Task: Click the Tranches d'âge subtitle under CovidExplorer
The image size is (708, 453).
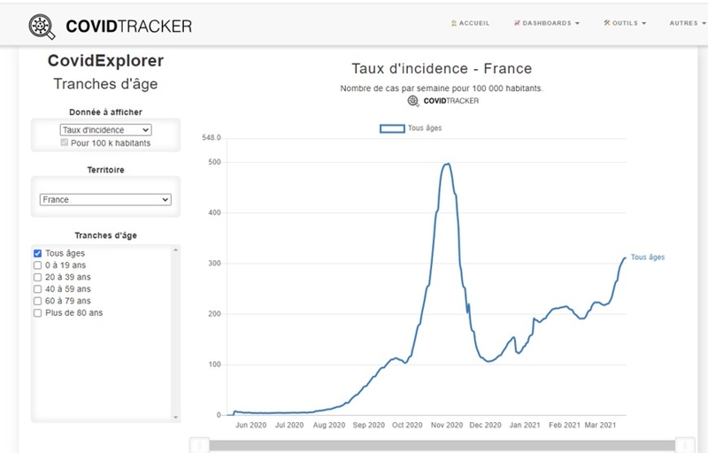Action: 105,84
